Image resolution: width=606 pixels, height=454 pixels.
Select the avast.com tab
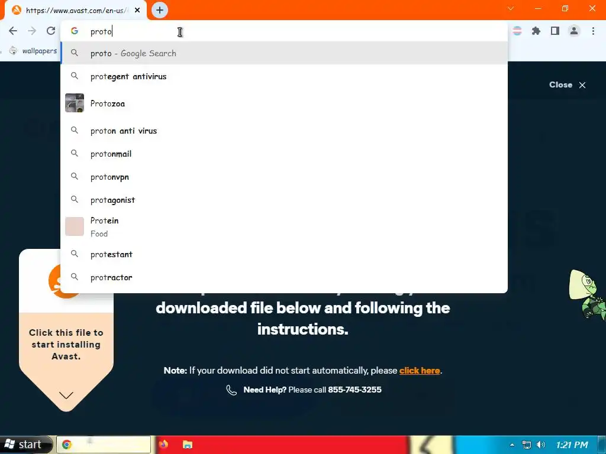pos(76,11)
